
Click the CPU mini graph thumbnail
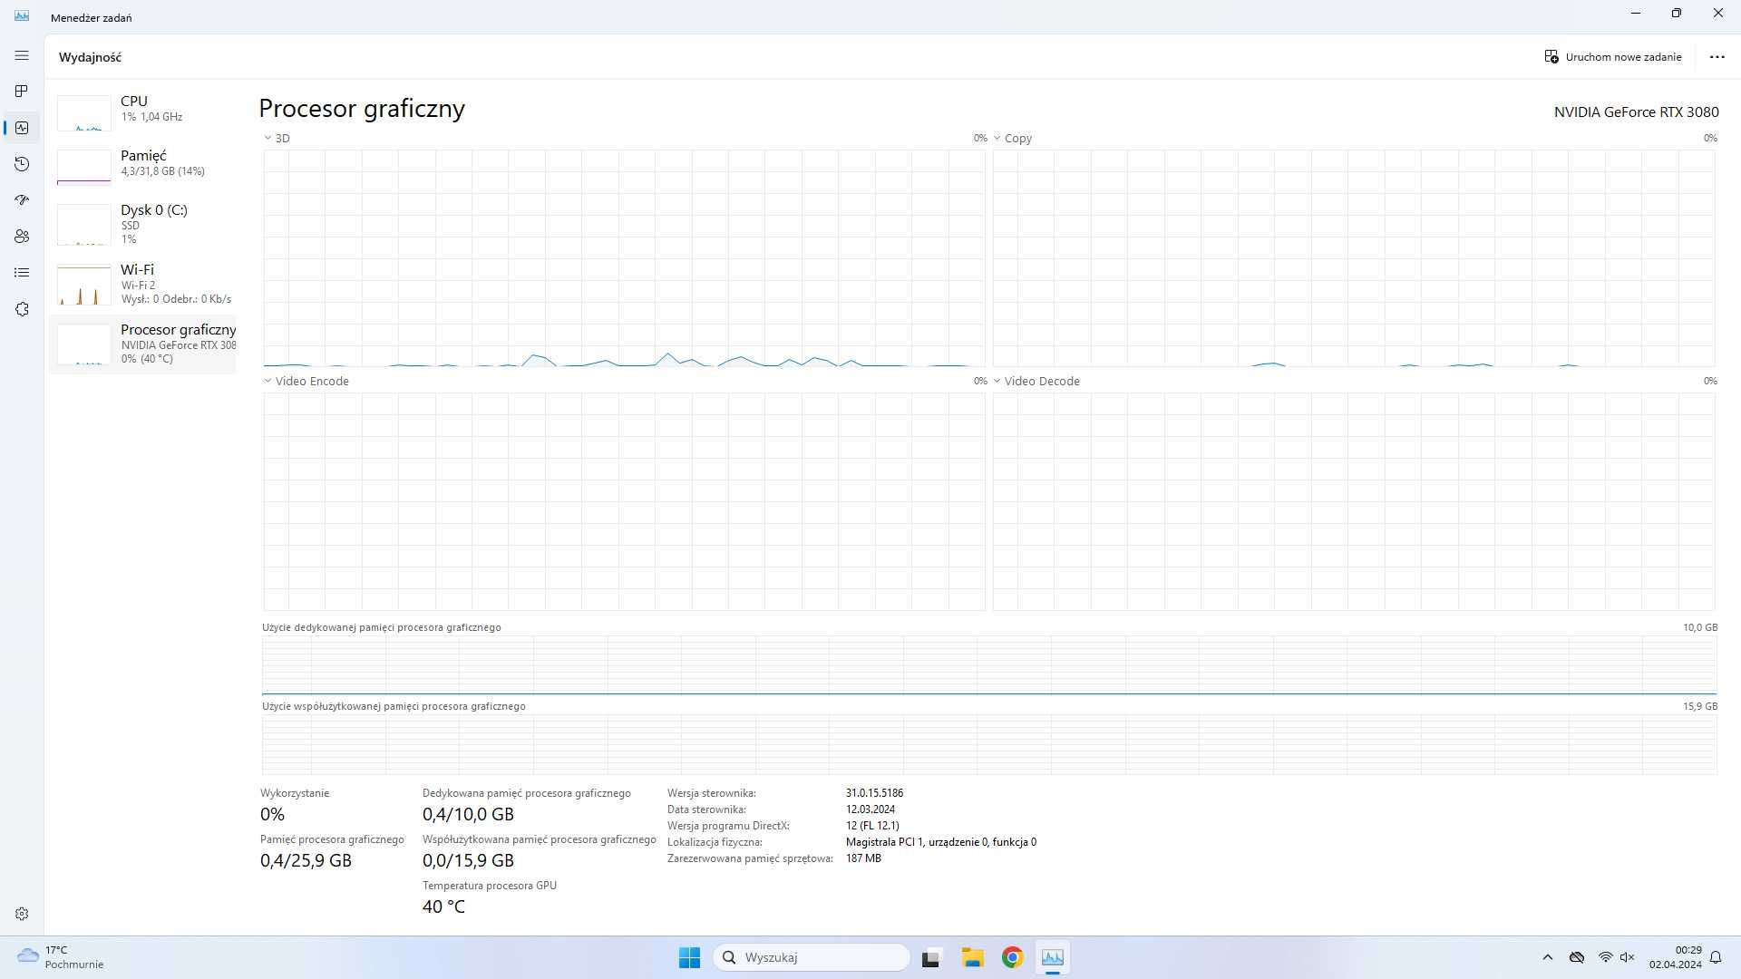(x=84, y=112)
